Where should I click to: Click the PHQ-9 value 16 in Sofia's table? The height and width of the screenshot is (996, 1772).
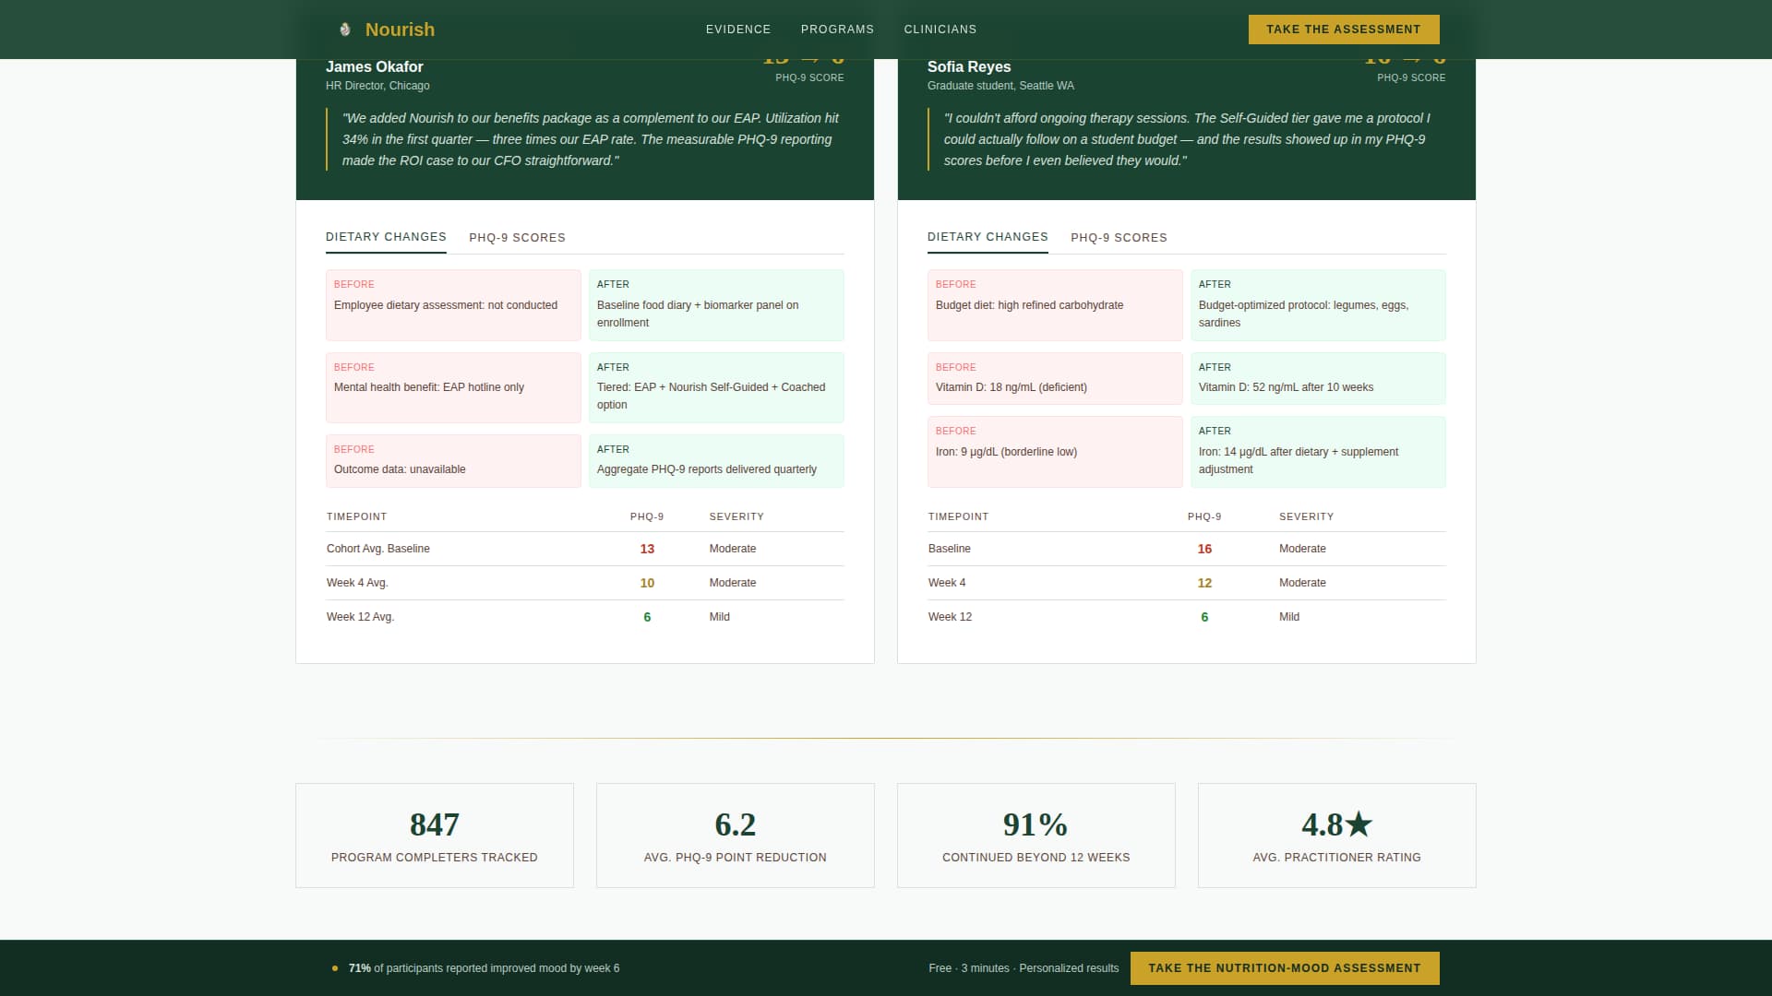coord(1204,549)
